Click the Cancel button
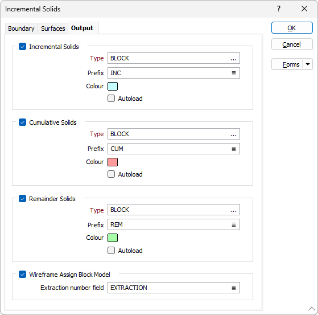The width and height of the screenshot is (318, 315). (x=292, y=44)
